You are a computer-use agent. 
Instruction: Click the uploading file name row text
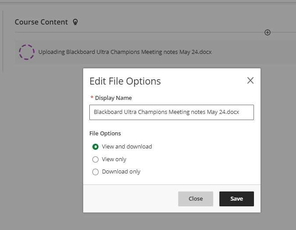point(125,52)
